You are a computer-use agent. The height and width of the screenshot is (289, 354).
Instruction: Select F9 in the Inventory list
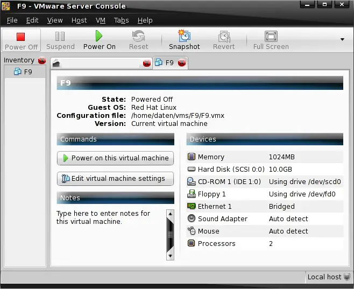tap(25, 72)
